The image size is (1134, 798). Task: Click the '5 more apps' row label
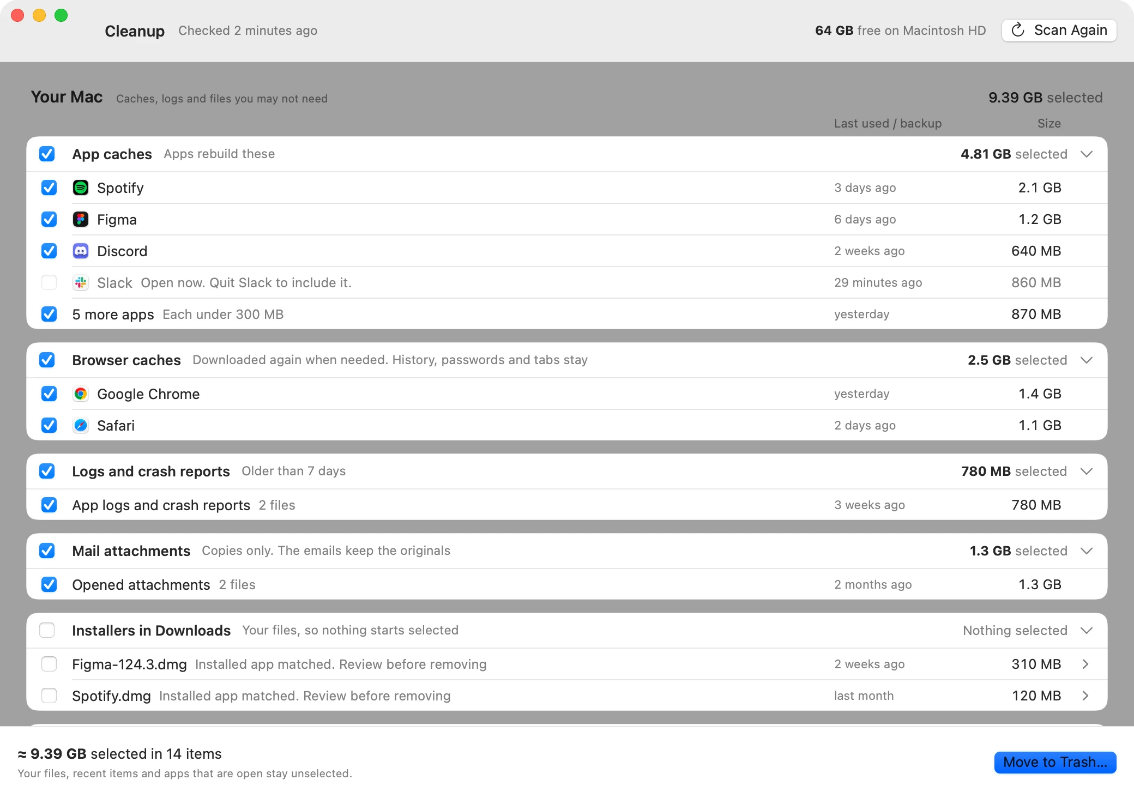113,315
